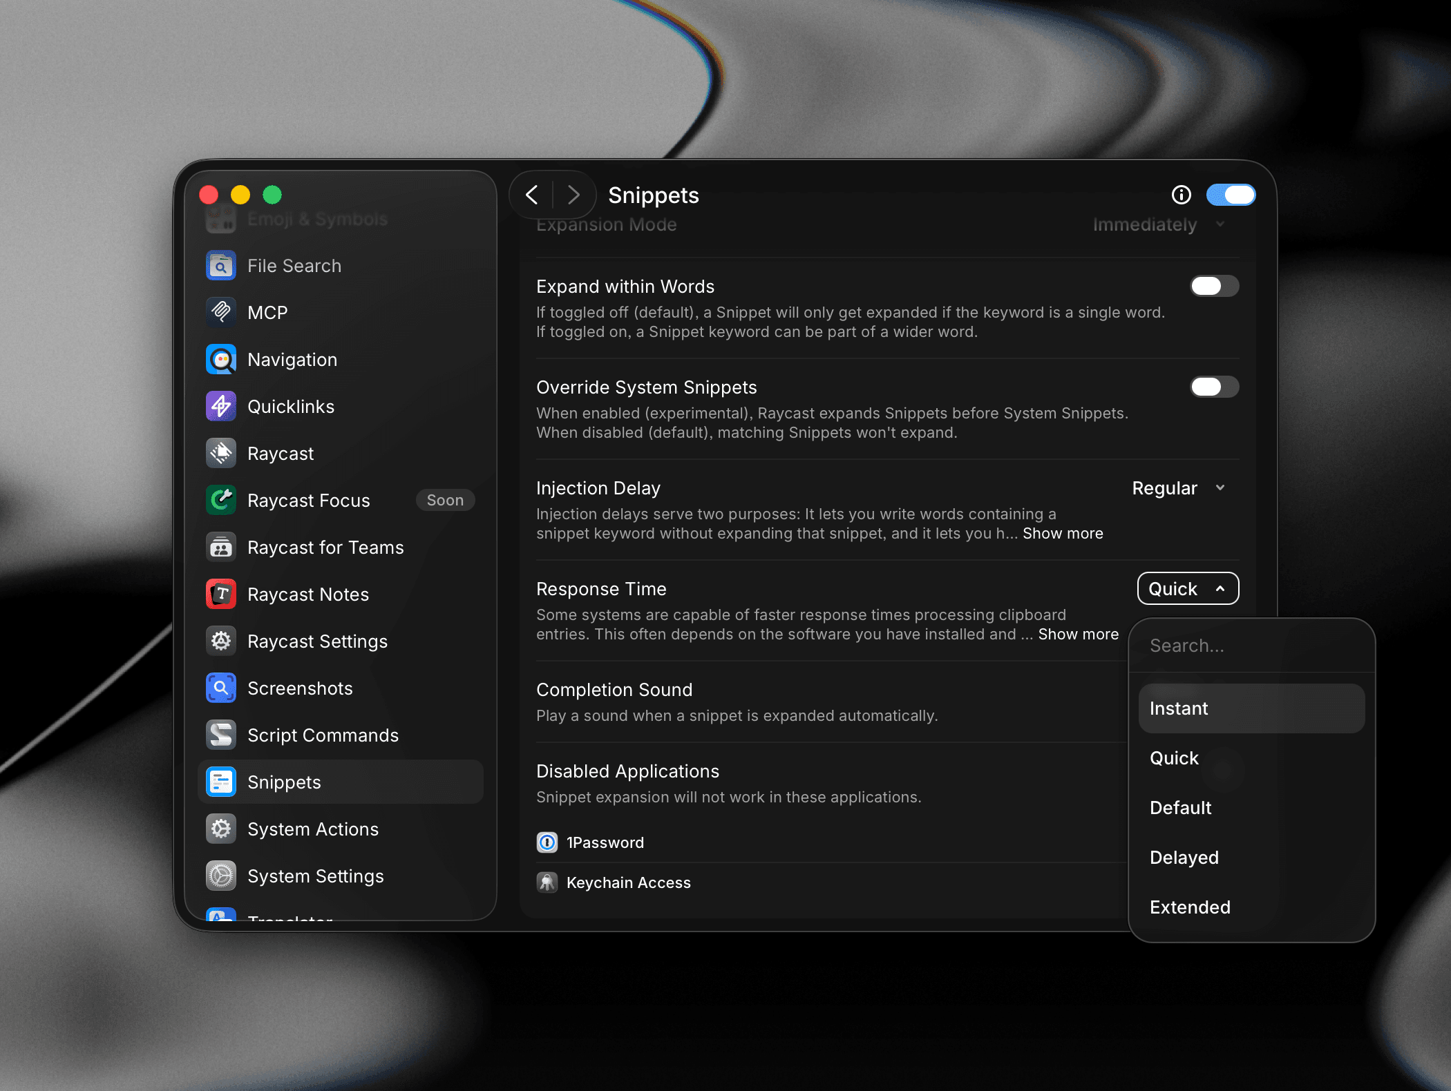Go forward with the right arrow

pyautogui.click(x=573, y=195)
